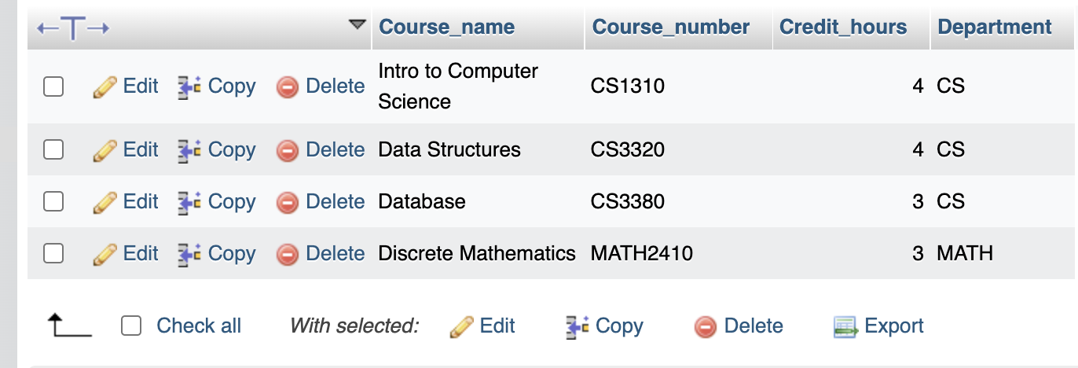Select the checkbox for the CS3380 Database row
Viewport: 1078px width, 368px height.
53,202
